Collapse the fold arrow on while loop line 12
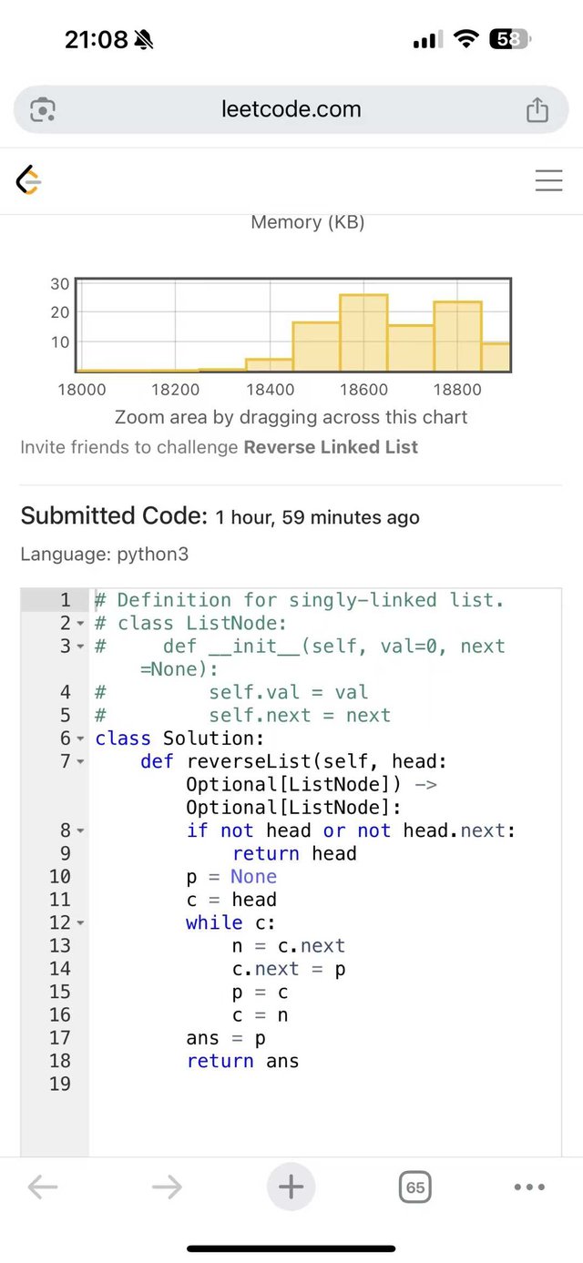The image size is (583, 1263). point(79,922)
